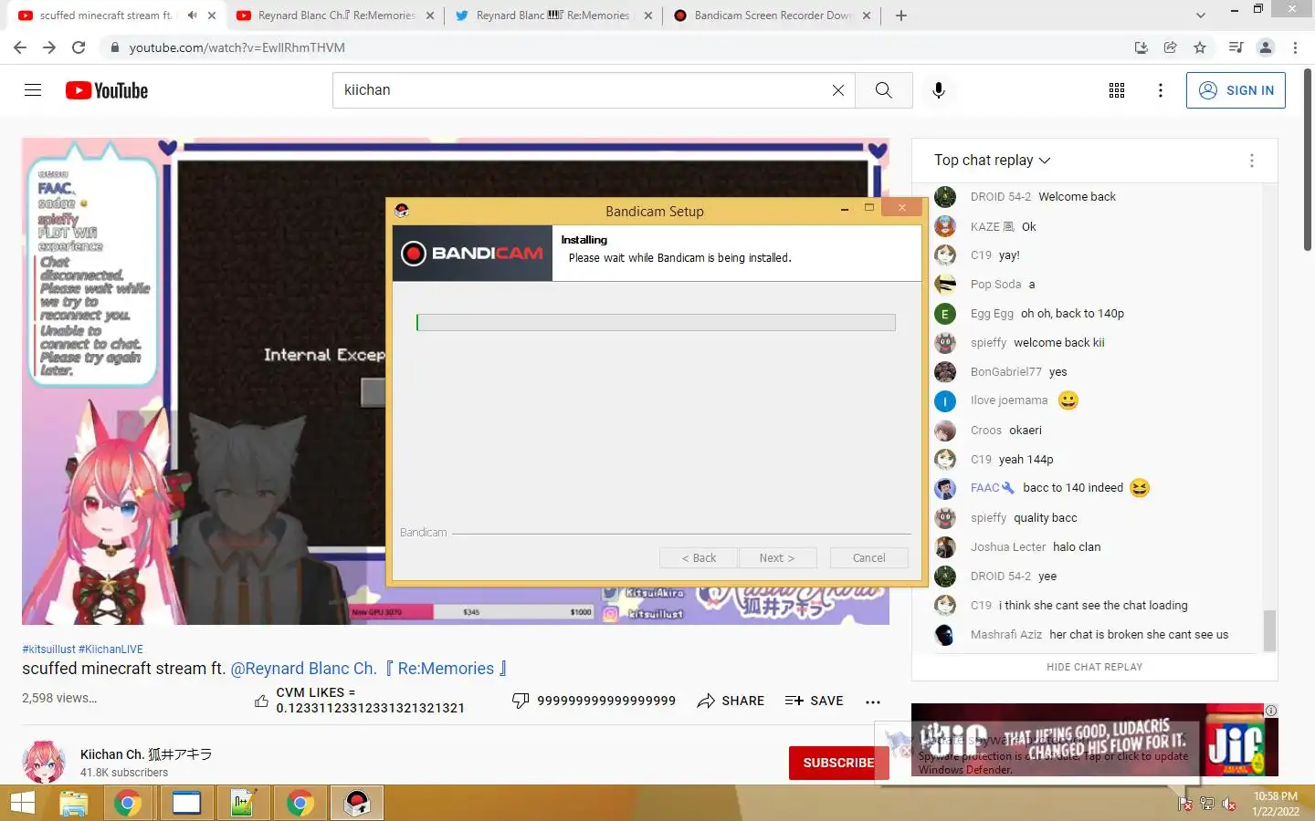Click the page vertical scrollbar
Screen dimensions: 1315x821
1308,160
